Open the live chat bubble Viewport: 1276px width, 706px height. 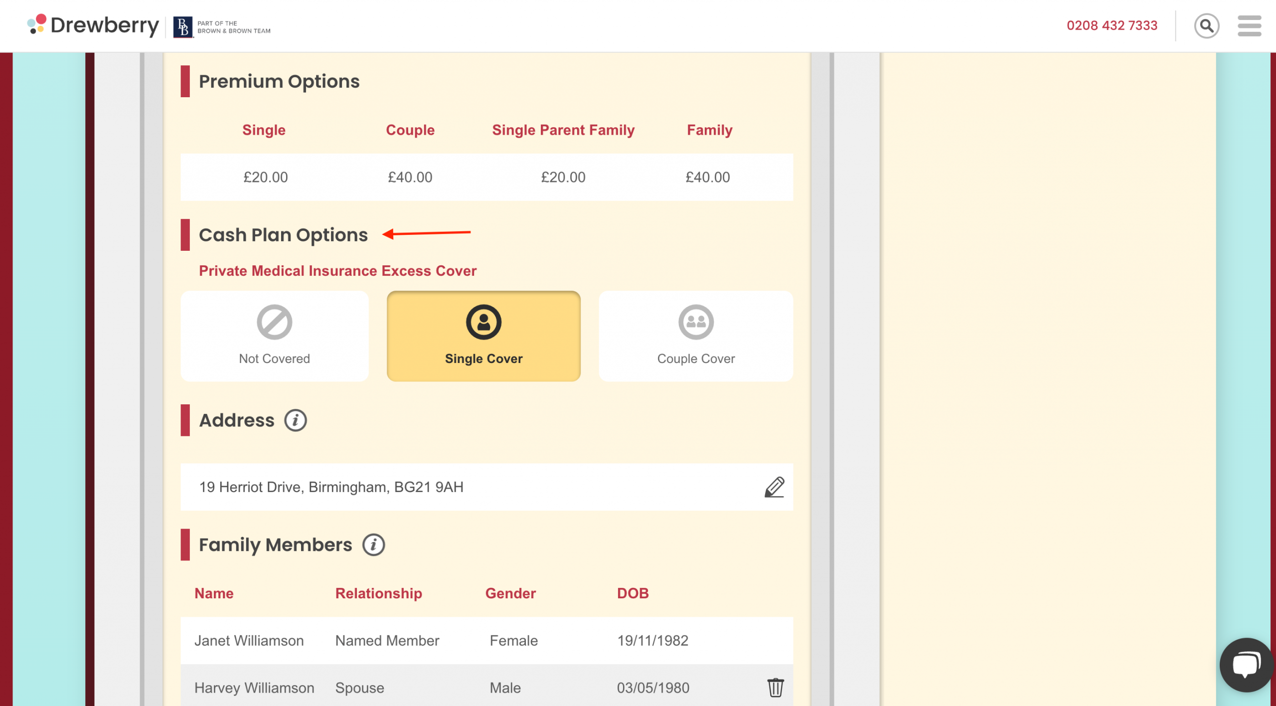click(x=1246, y=665)
